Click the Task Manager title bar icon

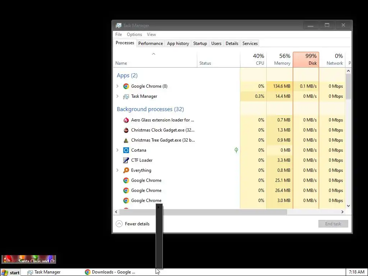119,26
